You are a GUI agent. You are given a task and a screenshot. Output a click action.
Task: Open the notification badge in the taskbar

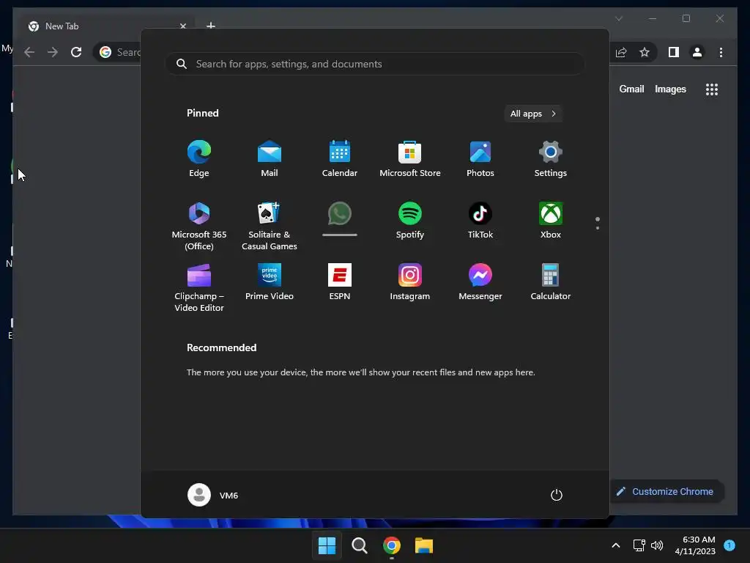[729, 545]
